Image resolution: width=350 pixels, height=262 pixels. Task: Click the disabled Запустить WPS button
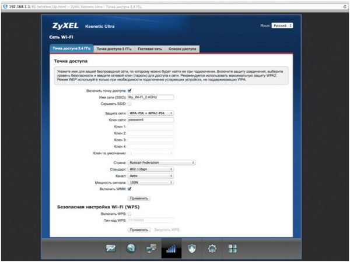coord(167,230)
